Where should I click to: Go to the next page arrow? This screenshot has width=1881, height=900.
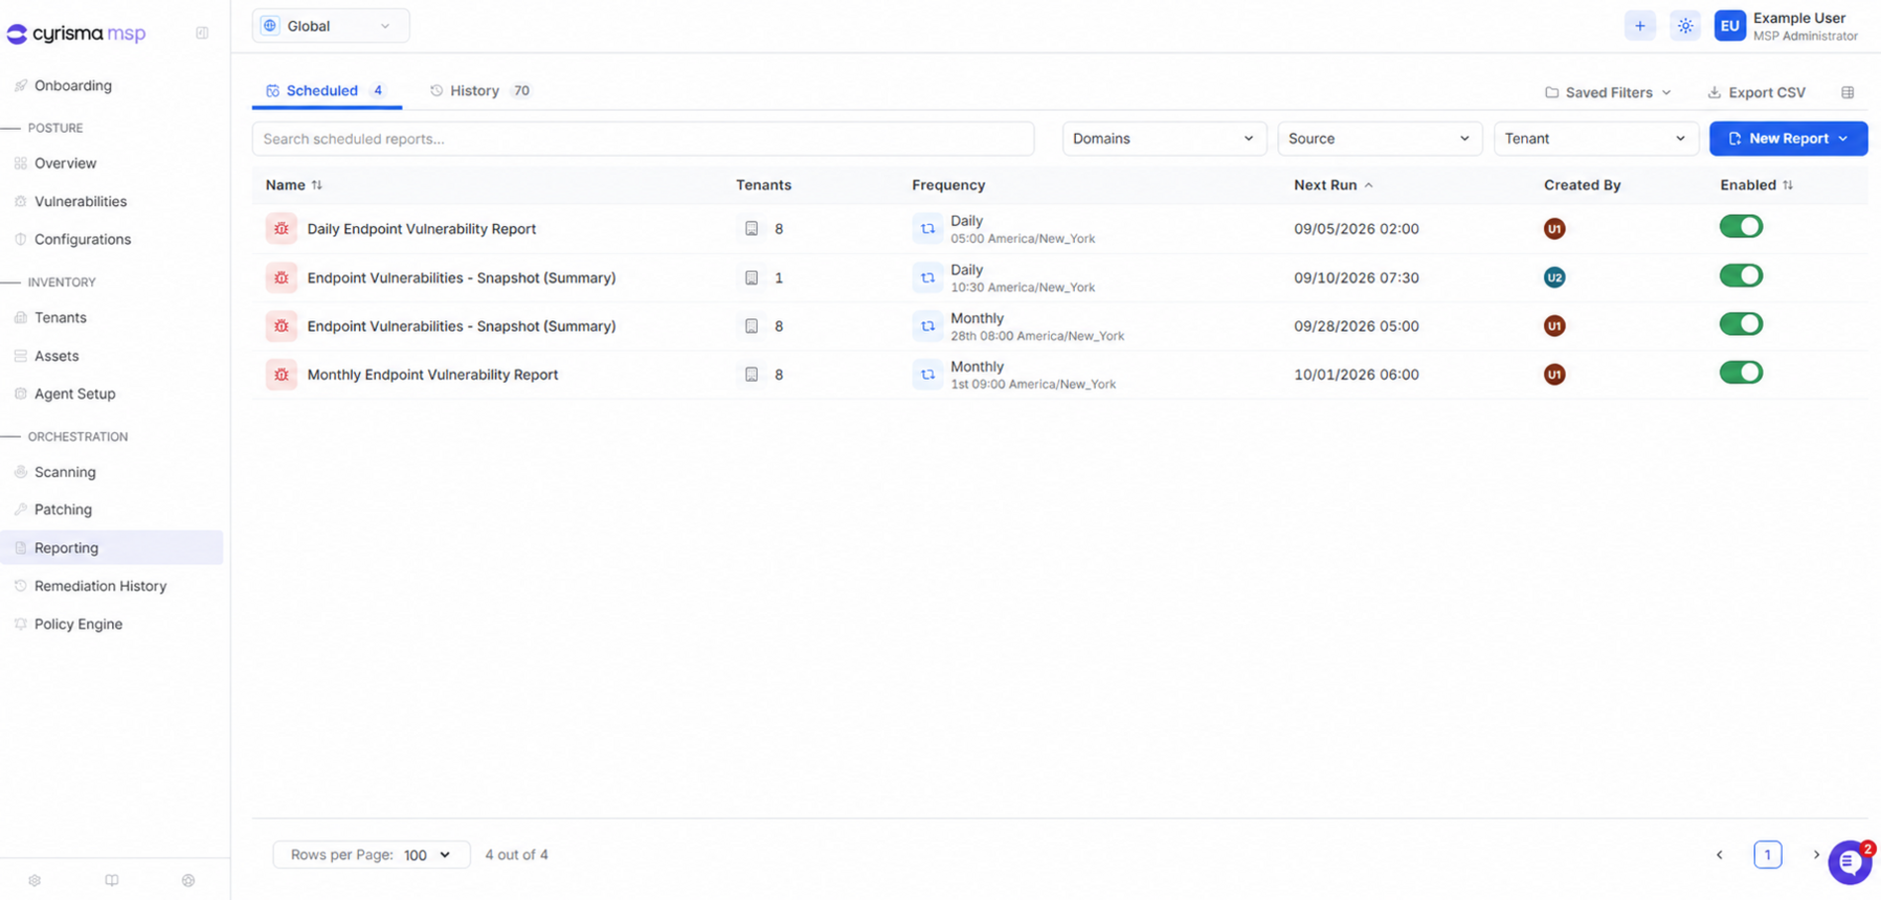pyautogui.click(x=1817, y=854)
